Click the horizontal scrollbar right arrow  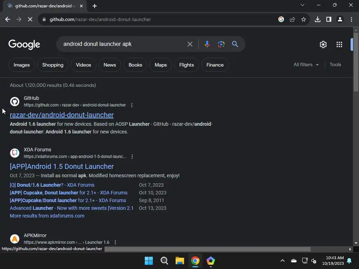(x=350, y=249)
